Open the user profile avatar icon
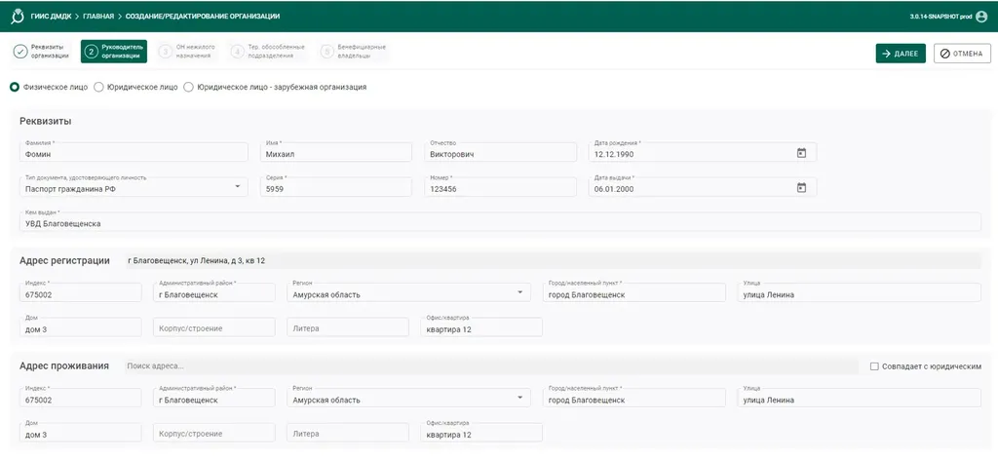998x460 pixels. click(x=980, y=17)
